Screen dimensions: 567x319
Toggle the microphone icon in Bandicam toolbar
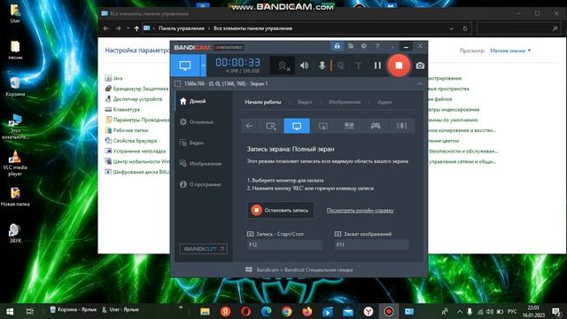click(x=322, y=66)
